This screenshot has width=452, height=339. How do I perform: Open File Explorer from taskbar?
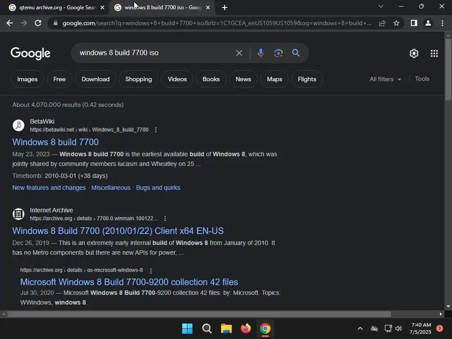pyautogui.click(x=226, y=328)
